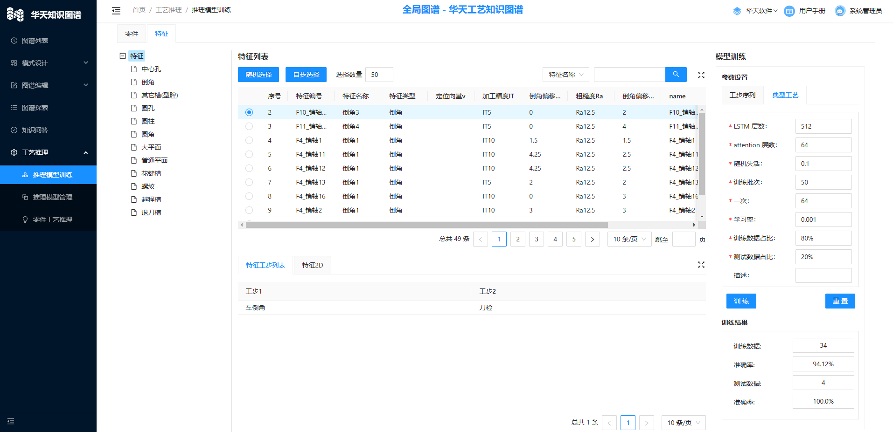The height and width of the screenshot is (432, 893).
Task: Click bottom-left sidebar collapse icon
Action: [x=11, y=421]
